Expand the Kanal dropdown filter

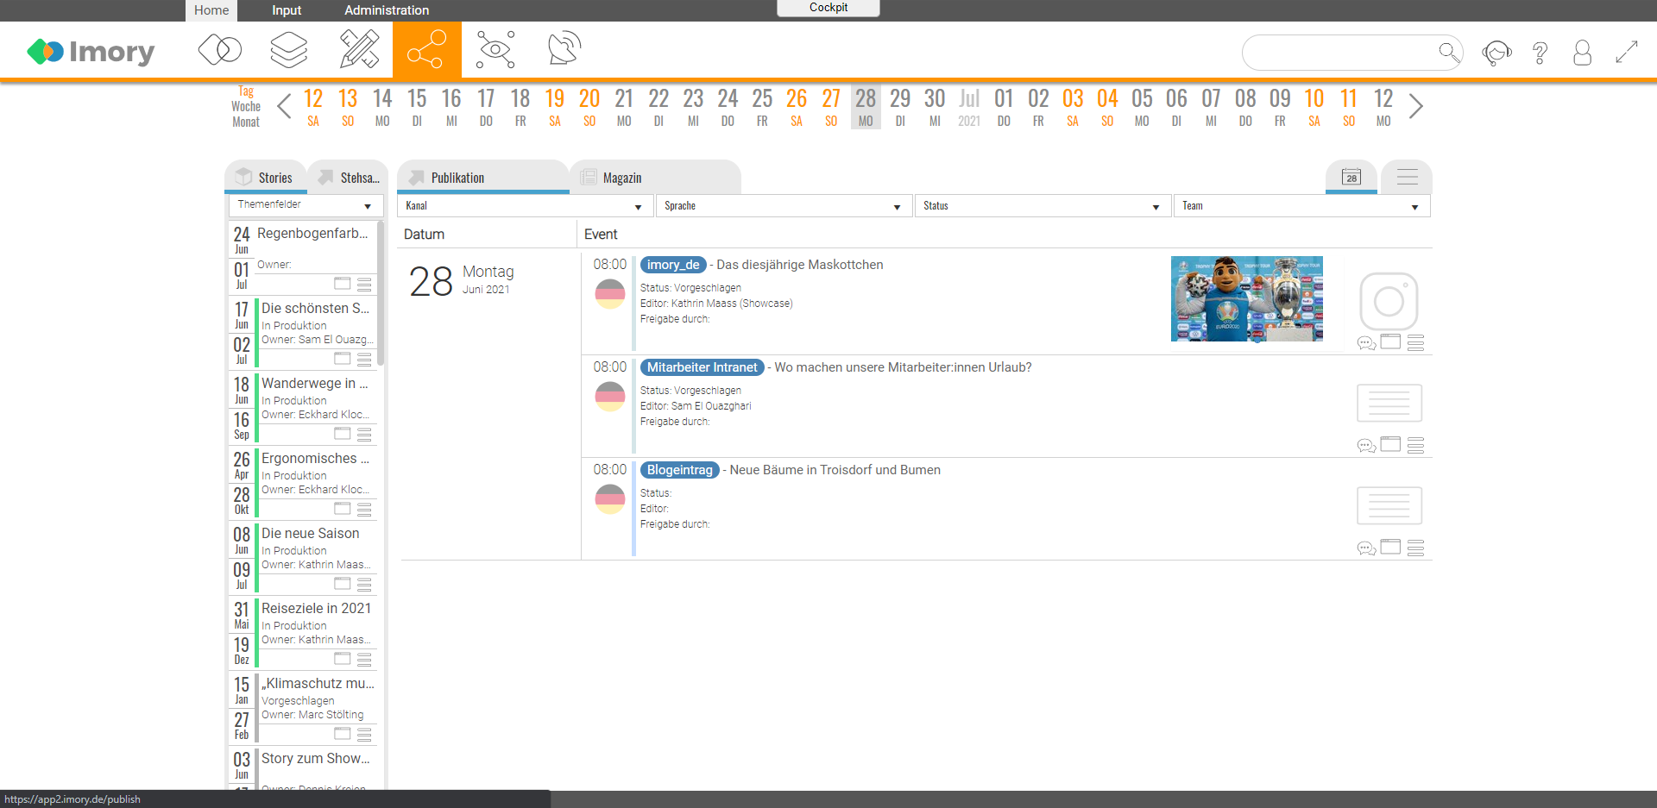pyautogui.click(x=525, y=206)
